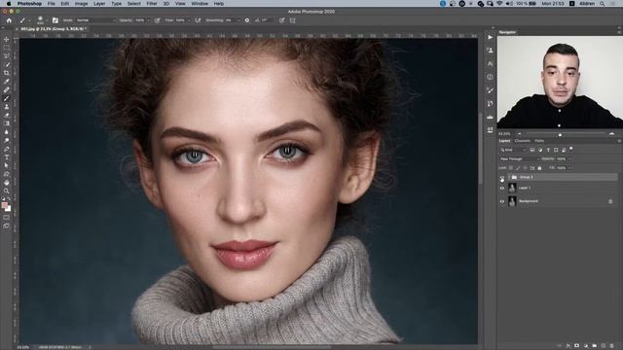Toggle lock all for layer
The width and height of the screenshot is (623, 350).
(x=539, y=168)
